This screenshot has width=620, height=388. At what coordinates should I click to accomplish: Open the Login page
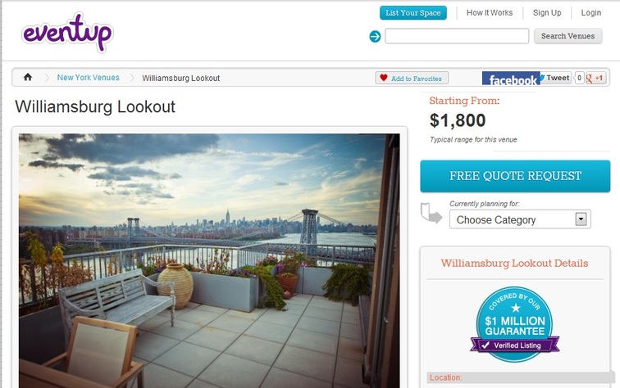tap(590, 12)
